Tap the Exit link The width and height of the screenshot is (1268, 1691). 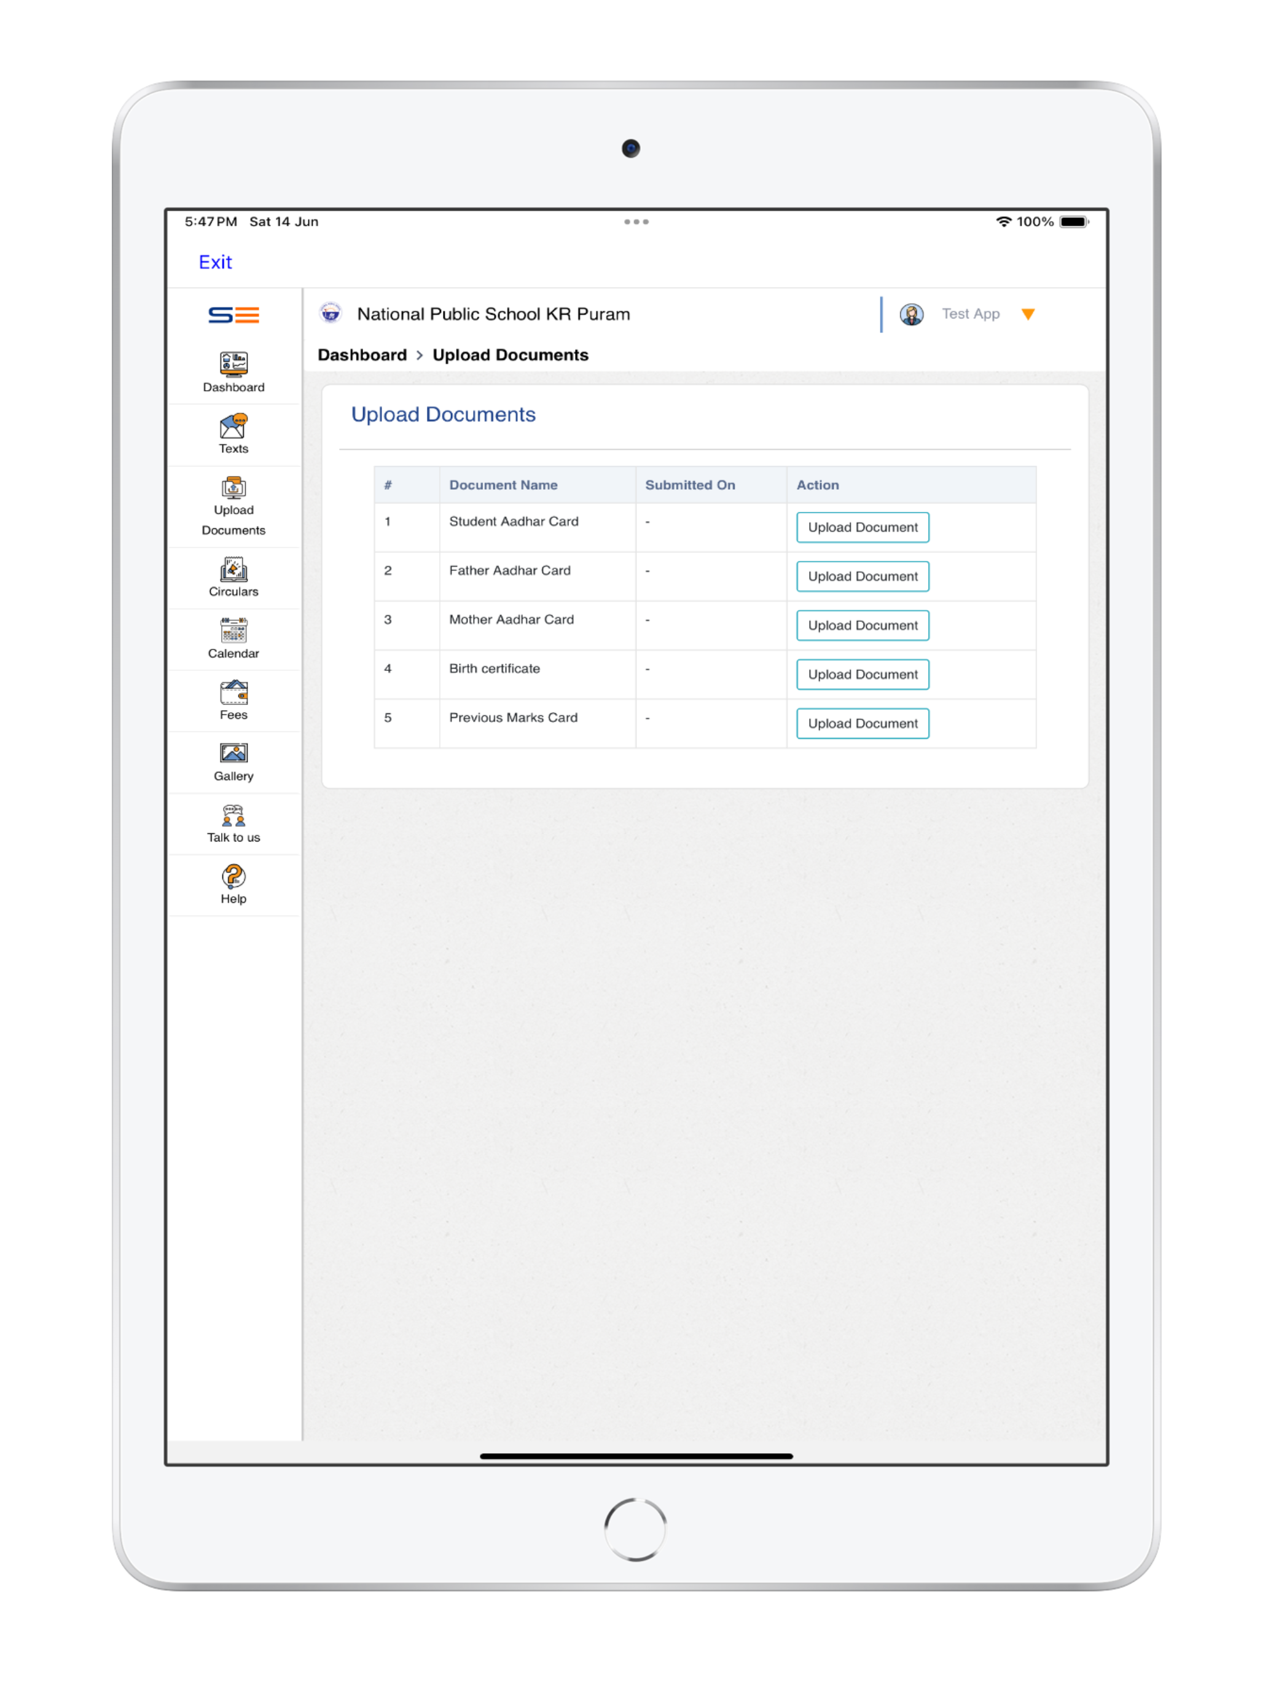(216, 262)
